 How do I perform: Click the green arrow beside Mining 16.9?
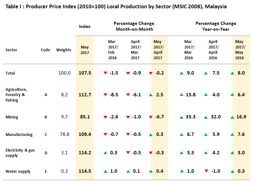tap(233, 117)
